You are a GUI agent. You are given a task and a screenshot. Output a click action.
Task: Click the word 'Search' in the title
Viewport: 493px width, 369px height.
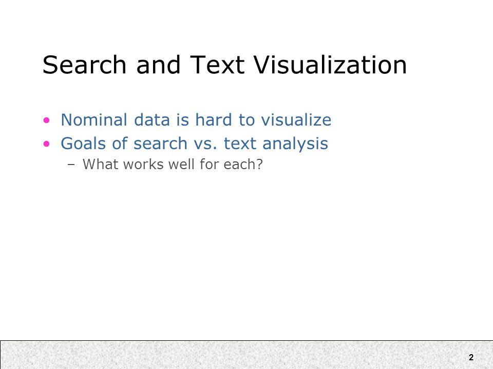pos(84,65)
